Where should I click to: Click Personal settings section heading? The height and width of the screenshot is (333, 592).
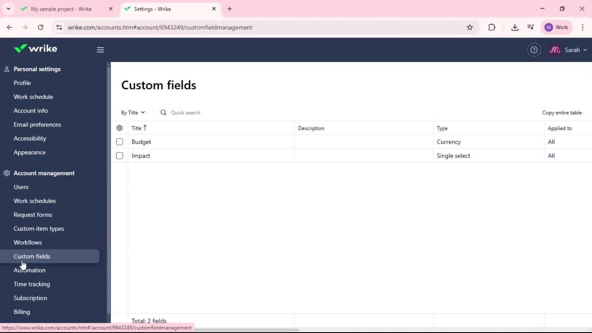tap(37, 69)
